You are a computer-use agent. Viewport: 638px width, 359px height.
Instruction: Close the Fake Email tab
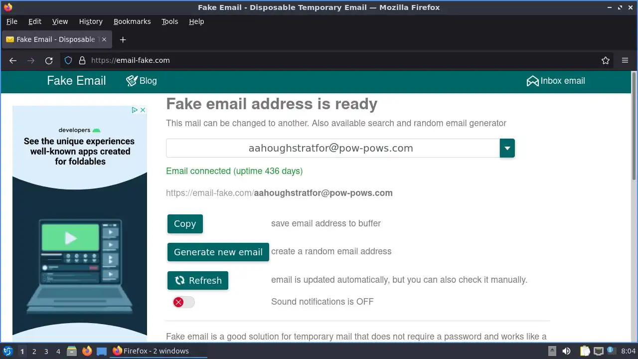(x=104, y=39)
